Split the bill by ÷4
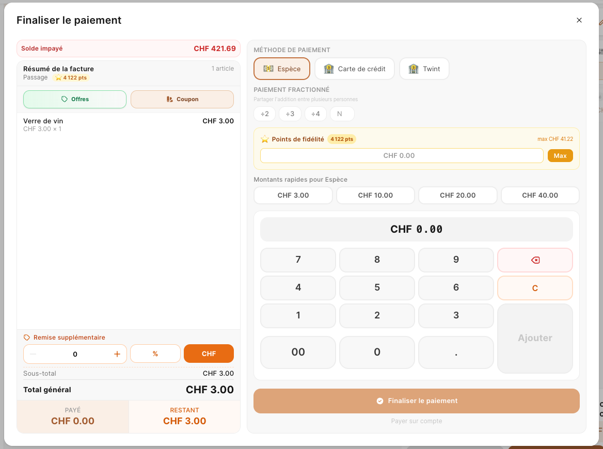 click(x=315, y=114)
